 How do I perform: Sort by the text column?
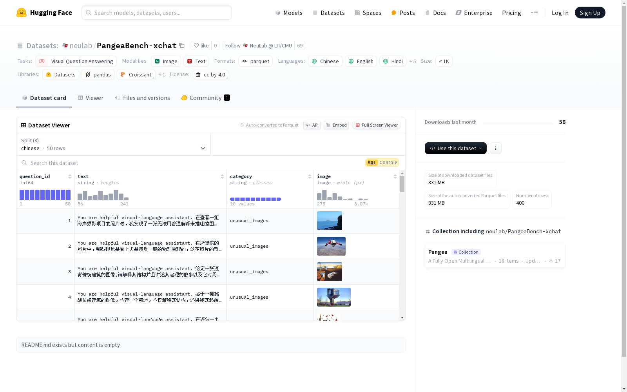point(222,176)
